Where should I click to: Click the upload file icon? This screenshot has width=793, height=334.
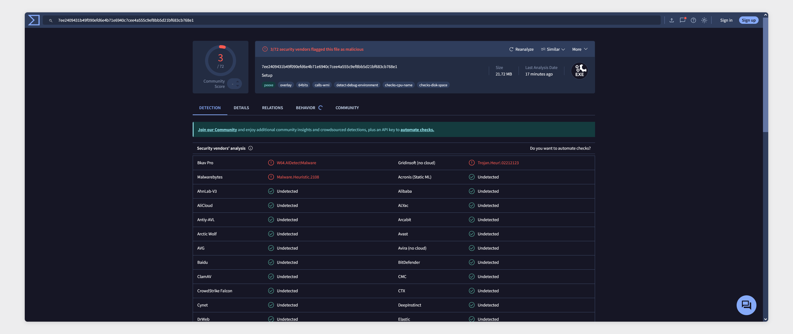(672, 20)
